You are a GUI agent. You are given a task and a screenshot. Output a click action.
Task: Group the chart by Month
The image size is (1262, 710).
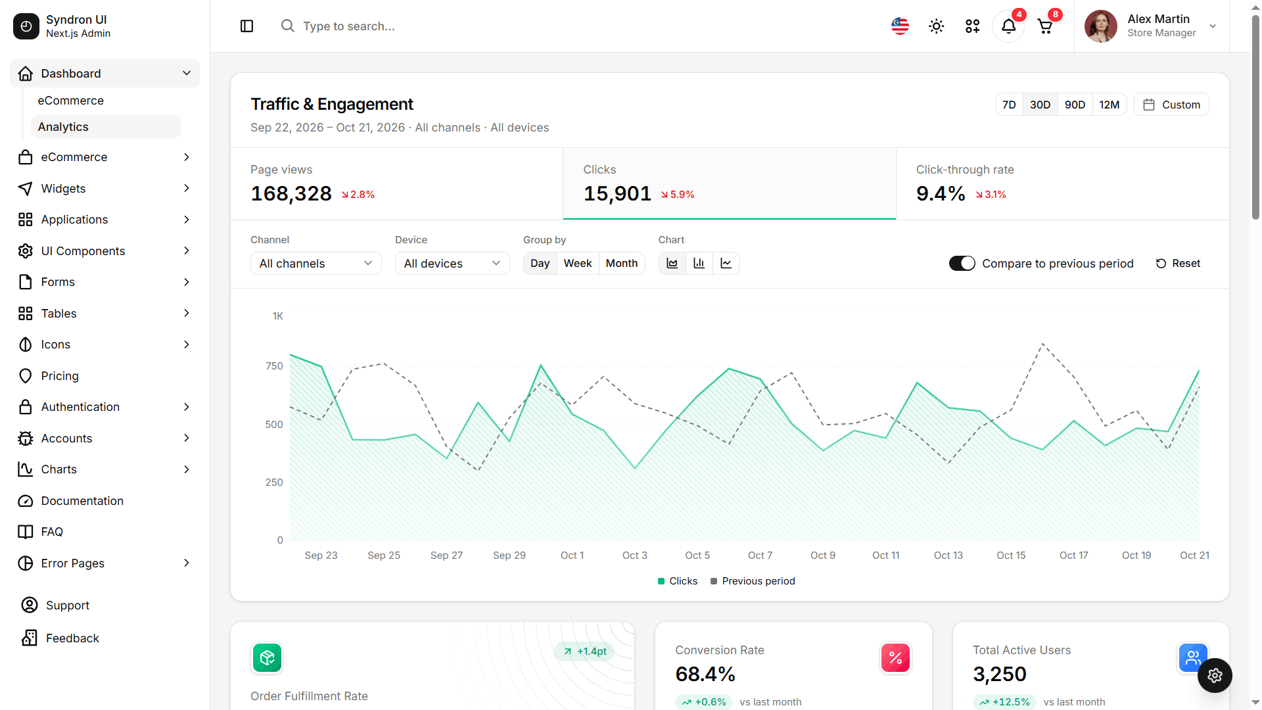(x=622, y=263)
